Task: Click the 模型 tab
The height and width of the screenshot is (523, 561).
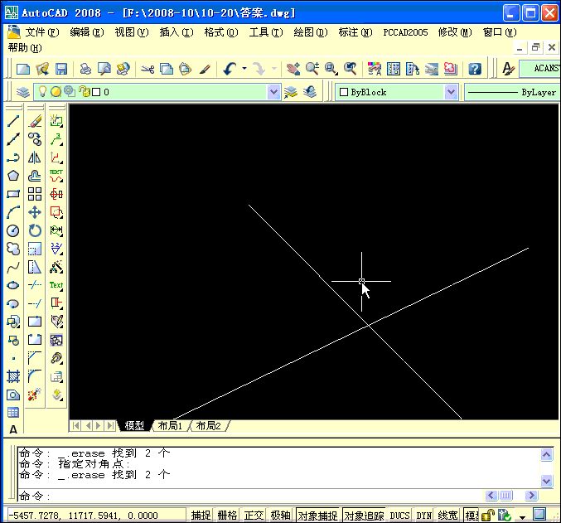Action: tap(134, 426)
